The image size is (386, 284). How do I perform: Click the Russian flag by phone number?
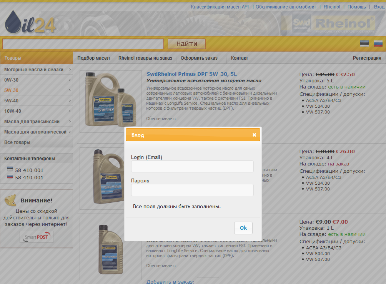point(10,176)
